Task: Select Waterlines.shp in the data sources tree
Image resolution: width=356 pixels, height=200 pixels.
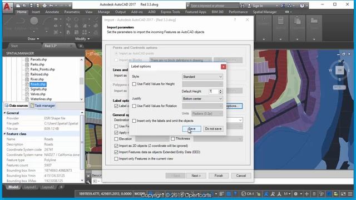Action: (x=41, y=99)
